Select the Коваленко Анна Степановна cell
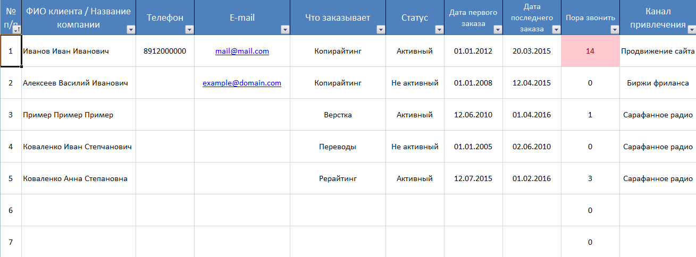 click(75, 179)
